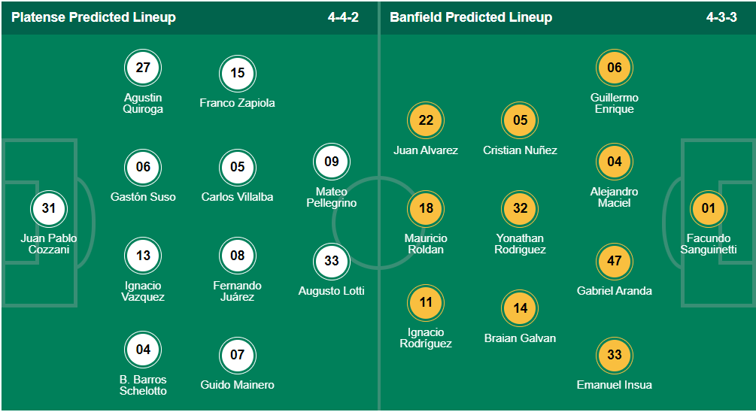Click the number 15 Franco Zapiola badge
This screenshot has height=412, width=756.
point(237,73)
